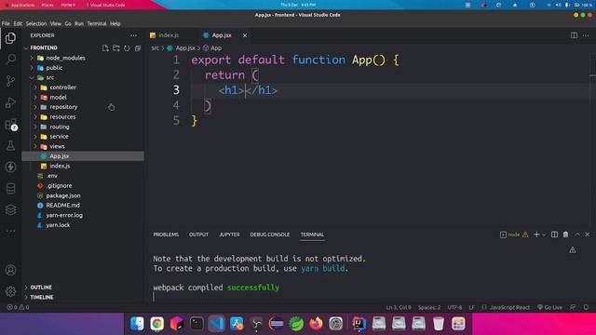The image size is (596, 335).
Task: Open Explorer views and more actions menu
Action: point(133,35)
